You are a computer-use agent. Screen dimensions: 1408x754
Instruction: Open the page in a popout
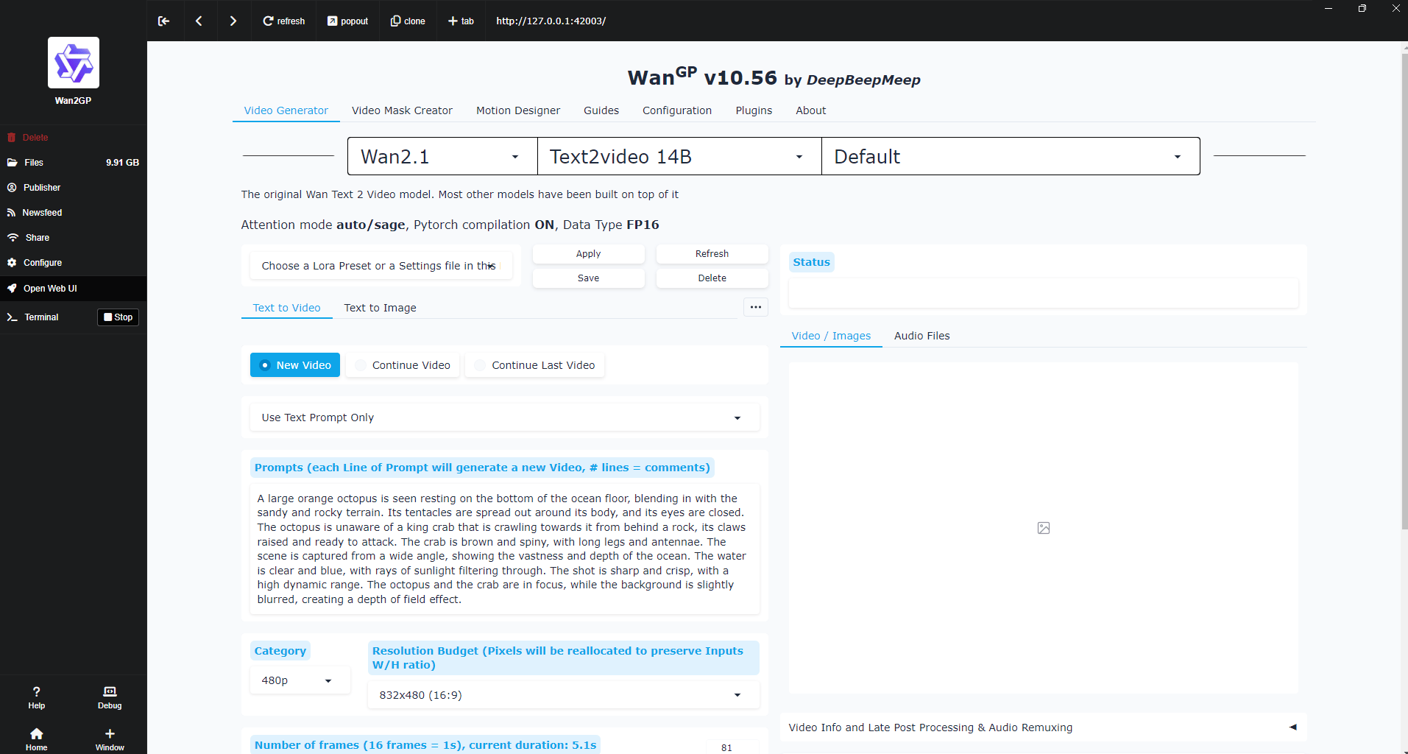pyautogui.click(x=348, y=21)
